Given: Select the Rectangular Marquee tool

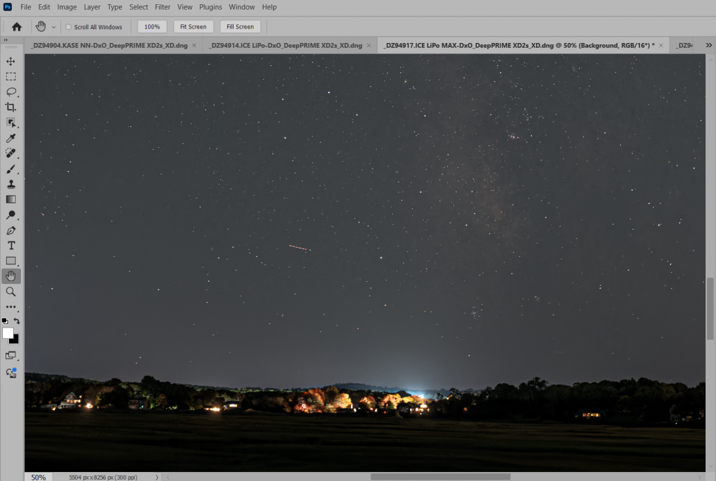Looking at the screenshot, I should click(x=10, y=77).
